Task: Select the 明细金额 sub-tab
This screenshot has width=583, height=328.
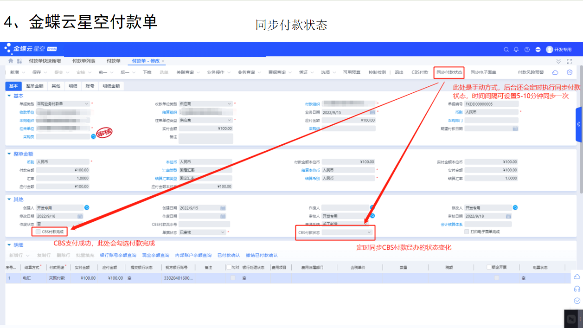Action: (111, 86)
